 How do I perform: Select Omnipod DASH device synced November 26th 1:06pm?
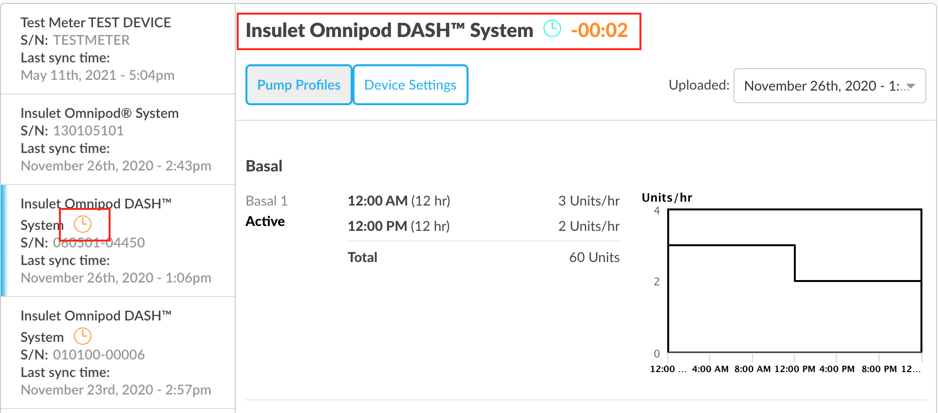118,241
